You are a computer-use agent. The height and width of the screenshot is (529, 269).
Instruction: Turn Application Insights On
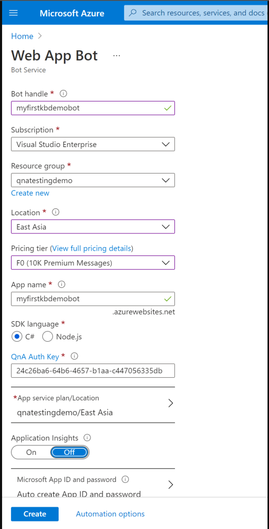(x=31, y=452)
